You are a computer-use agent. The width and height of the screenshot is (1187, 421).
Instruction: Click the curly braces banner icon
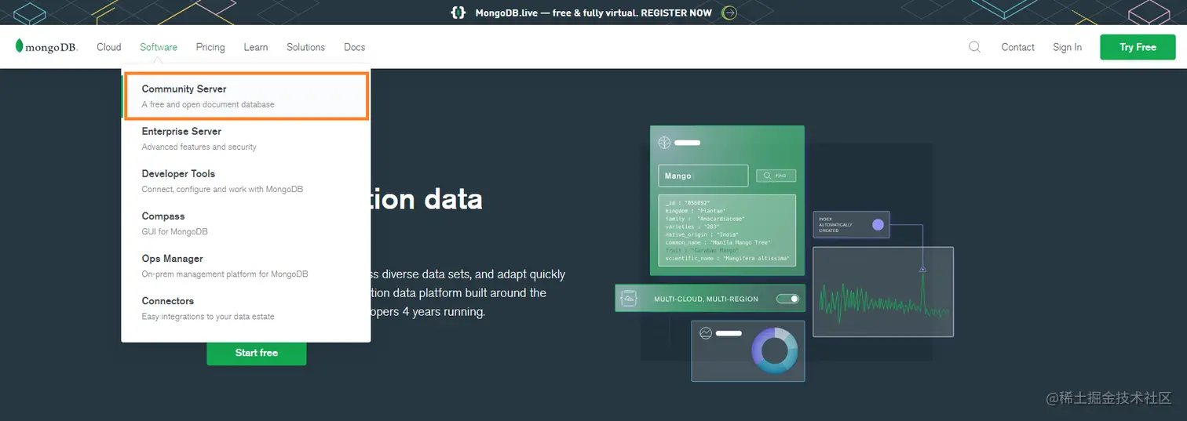pyautogui.click(x=458, y=13)
